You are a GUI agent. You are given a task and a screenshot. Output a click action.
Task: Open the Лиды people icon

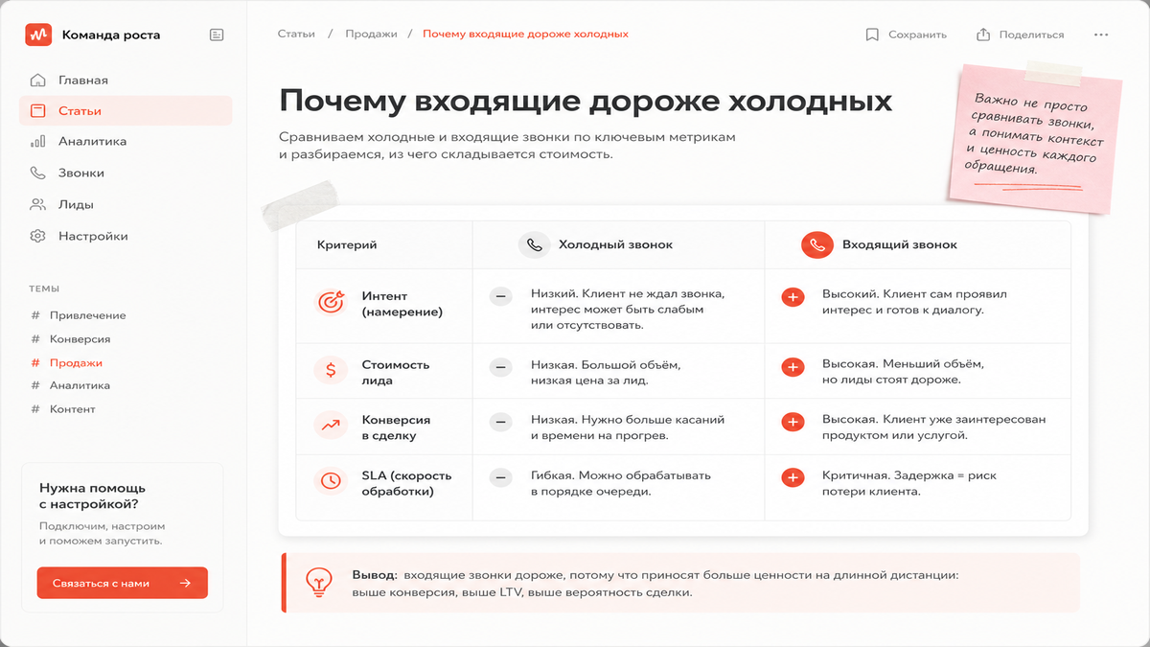pyautogui.click(x=38, y=204)
